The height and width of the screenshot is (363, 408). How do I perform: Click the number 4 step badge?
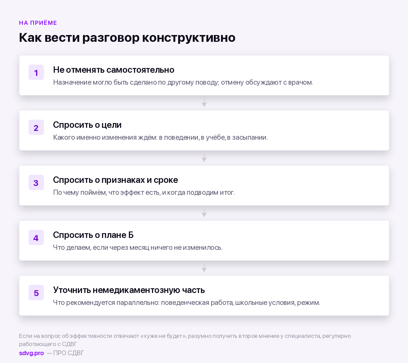[x=36, y=238]
